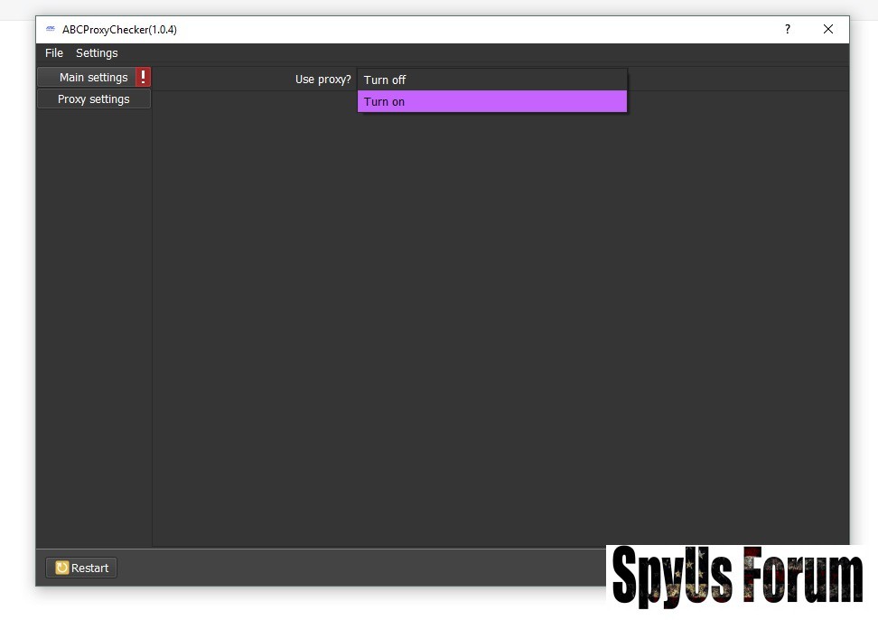This screenshot has width=878, height=620.
Task: Open the Settings menu
Action: coord(97,53)
